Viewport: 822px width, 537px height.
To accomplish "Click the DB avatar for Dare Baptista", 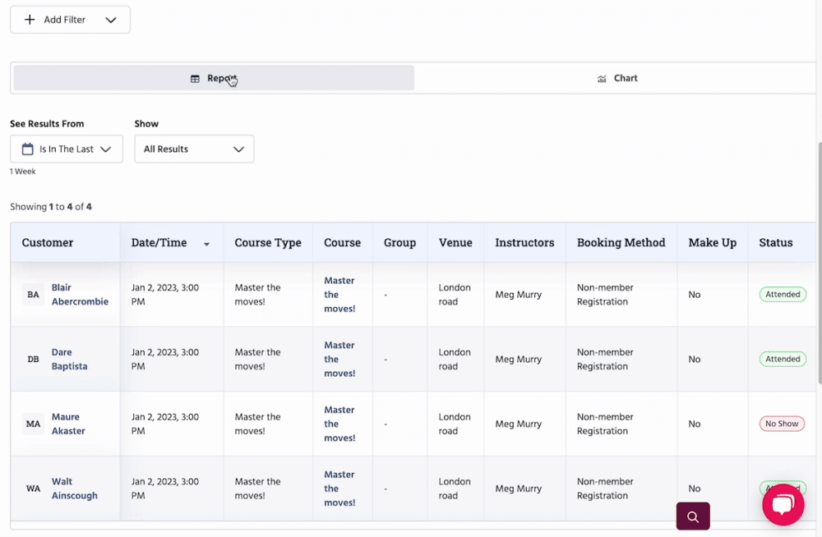I will pyautogui.click(x=33, y=360).
